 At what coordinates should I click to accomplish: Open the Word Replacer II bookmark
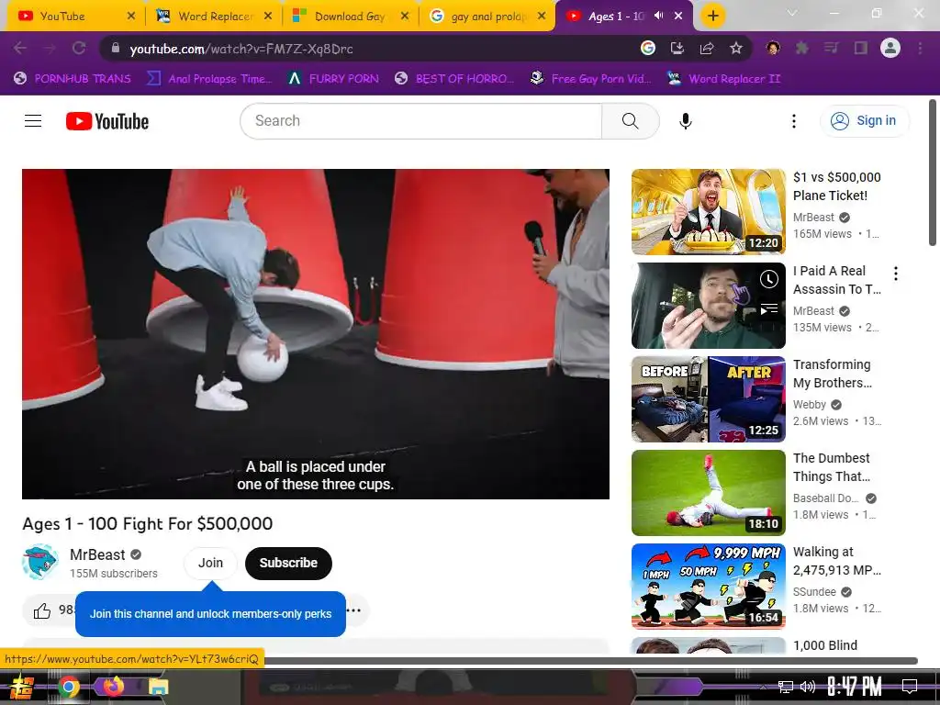pos(723,79)
